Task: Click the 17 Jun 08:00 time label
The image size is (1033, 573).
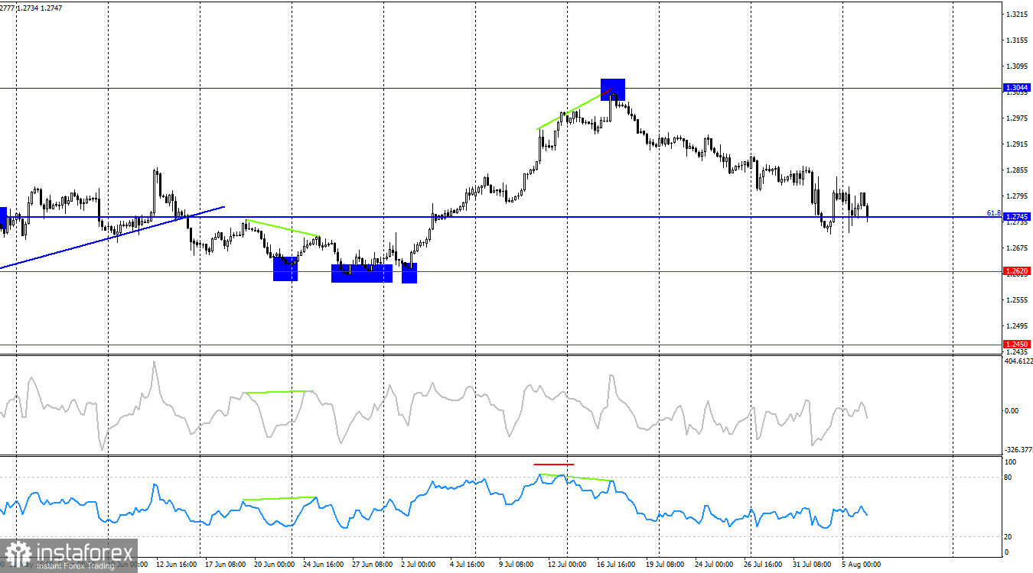Action: click(227, 565)
